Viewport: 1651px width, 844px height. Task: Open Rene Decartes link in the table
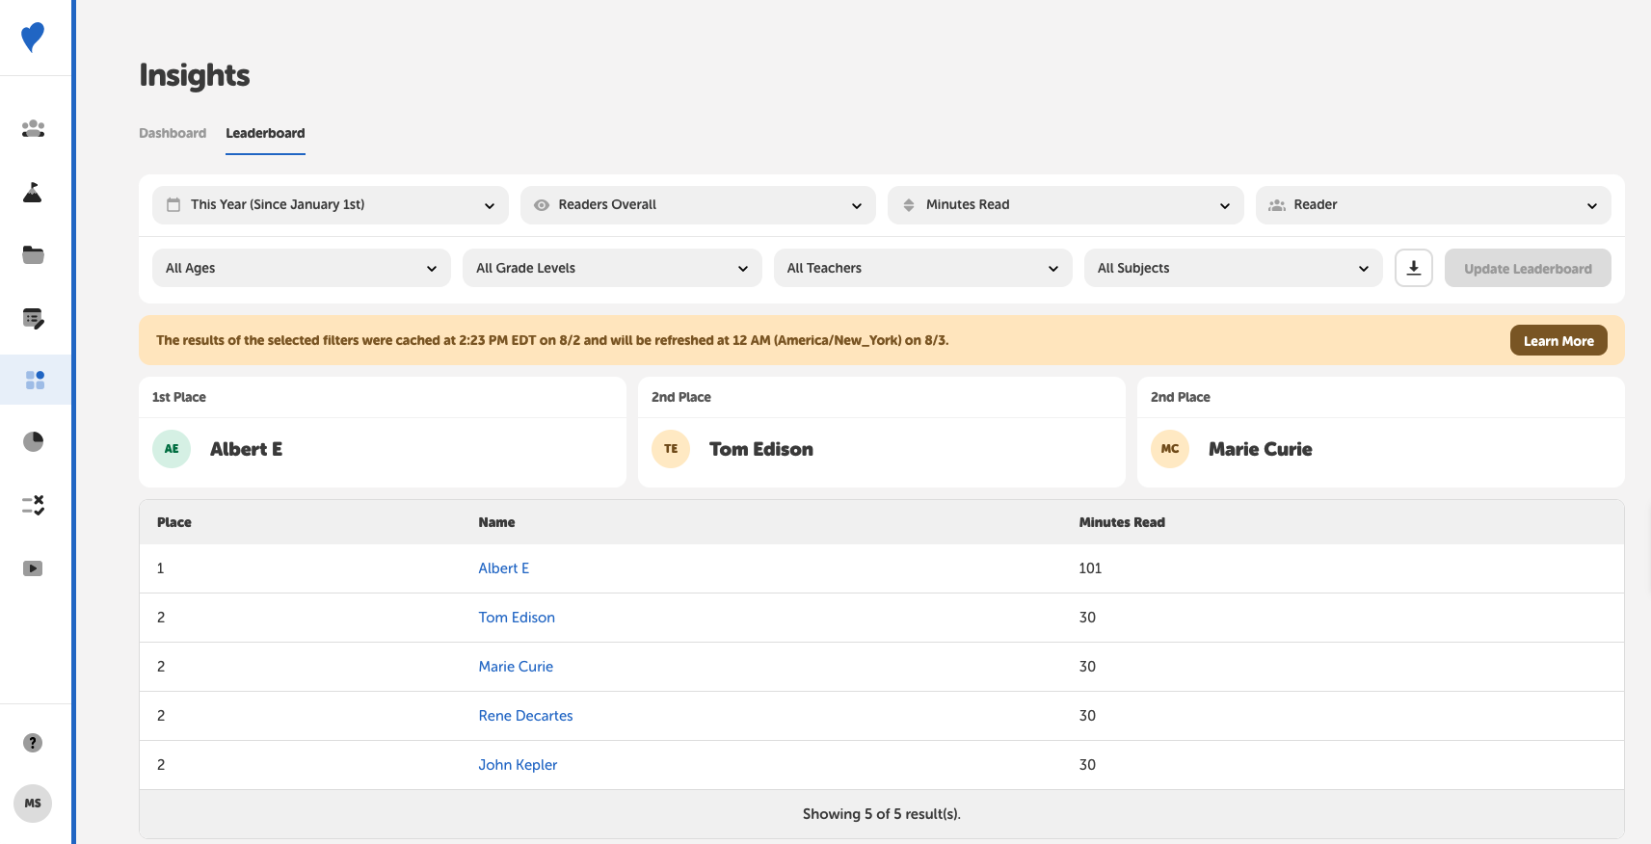[x=525, y=716]
